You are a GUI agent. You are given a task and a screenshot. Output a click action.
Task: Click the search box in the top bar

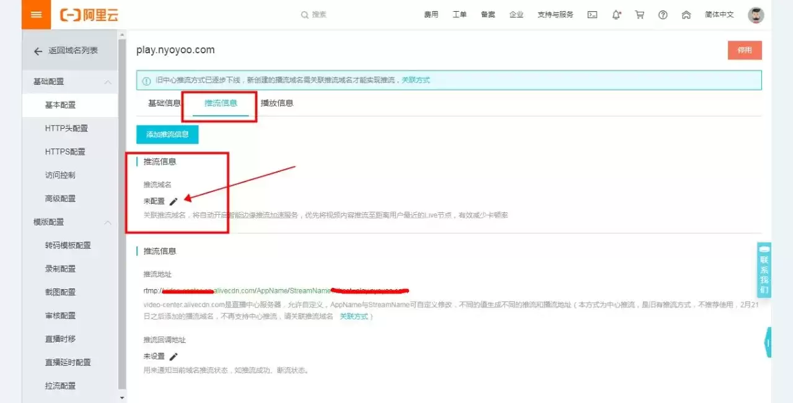click(x=313, y=15)
